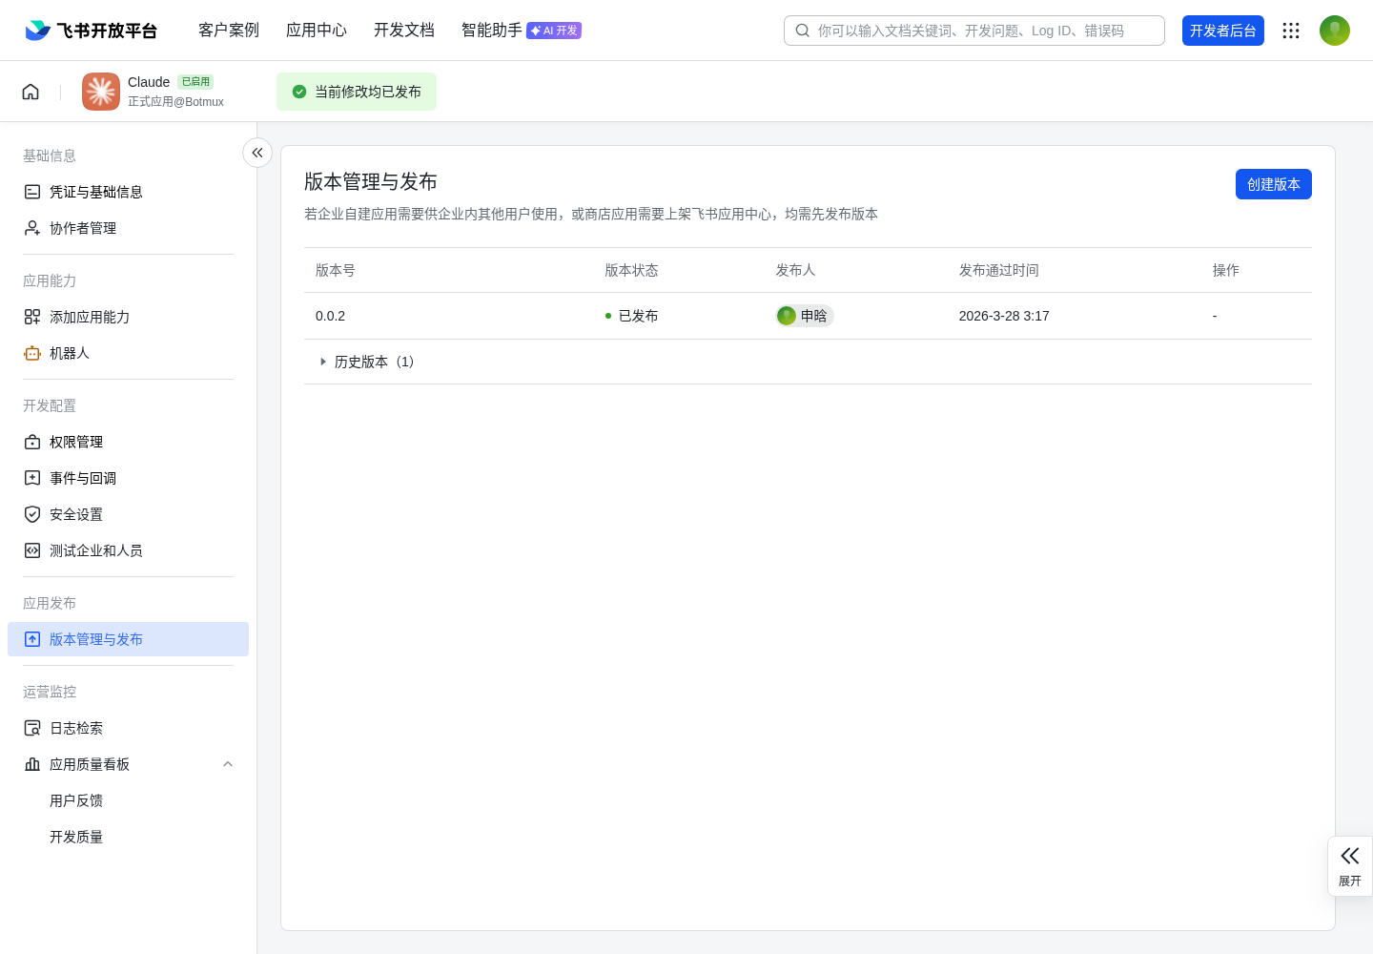Screen dimensions: 1373x954
Task: Click the 凭证与基础信息 sidebar icon
Action: pyautogui.click(x=32, y=192)
